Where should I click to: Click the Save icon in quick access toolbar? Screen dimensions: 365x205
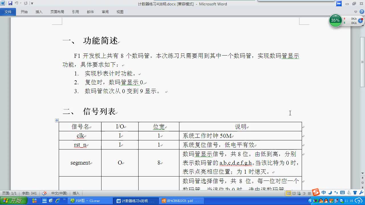(10, 3)
